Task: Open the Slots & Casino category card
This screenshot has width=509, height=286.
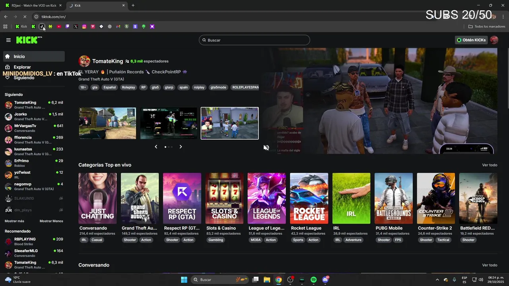Action: click(224, 198)
